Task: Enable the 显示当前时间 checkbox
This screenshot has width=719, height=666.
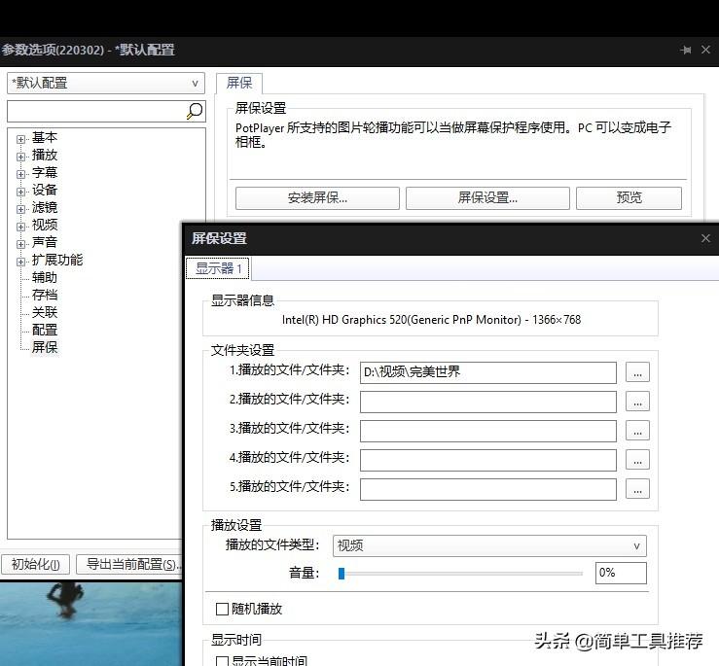Action: 222,661
